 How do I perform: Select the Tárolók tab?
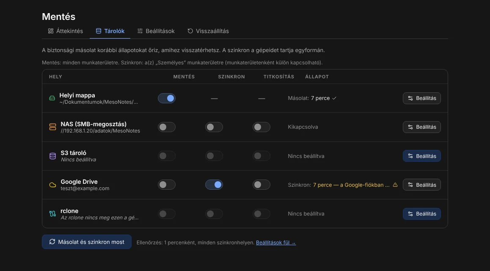pos(110,31)
